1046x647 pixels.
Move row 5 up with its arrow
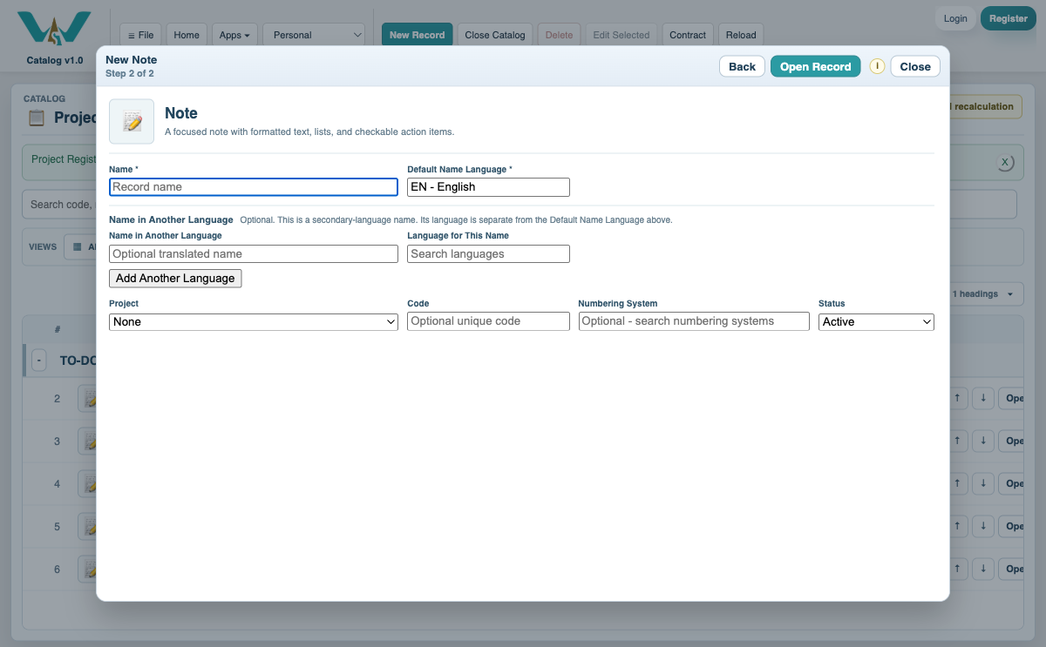[957, 526]
